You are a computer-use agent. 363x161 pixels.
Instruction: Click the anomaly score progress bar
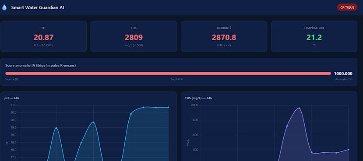point(168,73)
